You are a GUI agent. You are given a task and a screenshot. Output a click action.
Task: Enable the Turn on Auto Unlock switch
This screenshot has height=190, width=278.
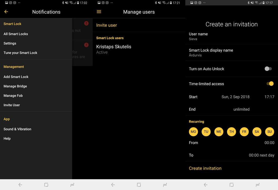268,69
